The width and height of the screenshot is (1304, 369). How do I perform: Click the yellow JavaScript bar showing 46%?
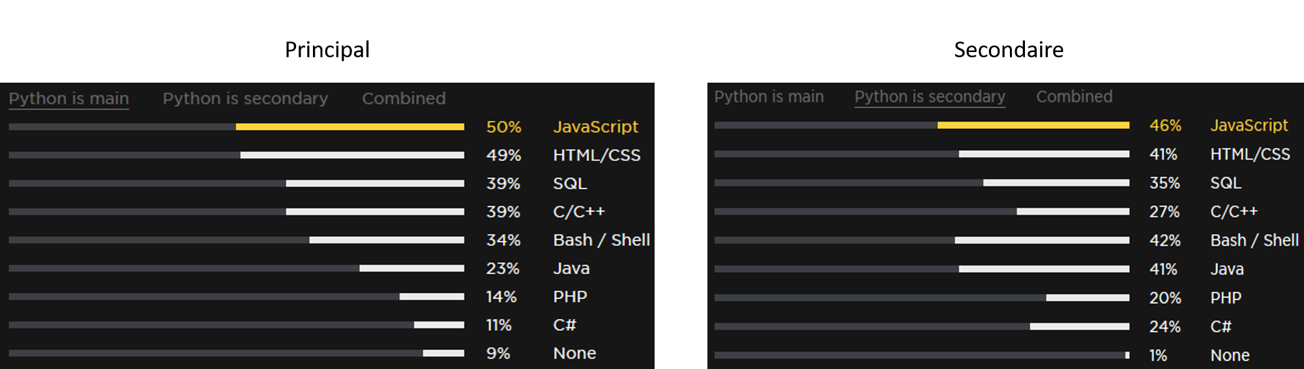click(x=1033, y=125)
